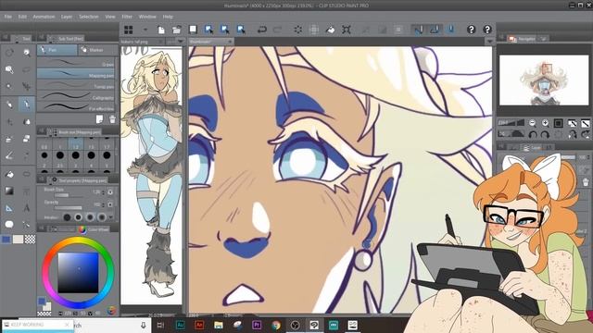Click the create sub tool copy icon
The height and width of the screenshot is (333, 593).
[99, 119]
